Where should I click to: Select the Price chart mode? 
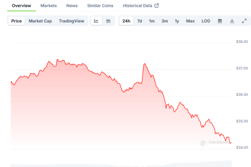point(17,21)
